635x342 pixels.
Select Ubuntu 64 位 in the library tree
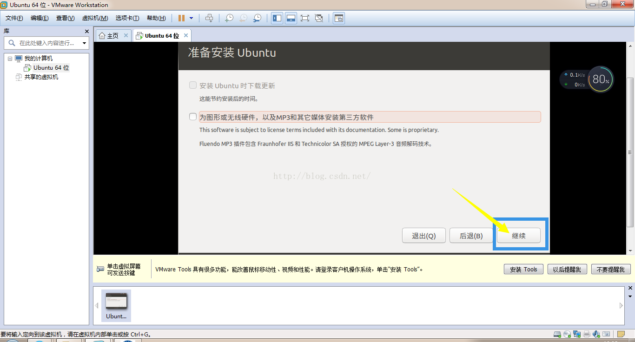[x=51, y=68]
